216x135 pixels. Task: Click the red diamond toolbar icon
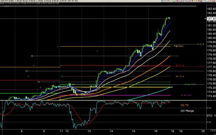[192, 1]
